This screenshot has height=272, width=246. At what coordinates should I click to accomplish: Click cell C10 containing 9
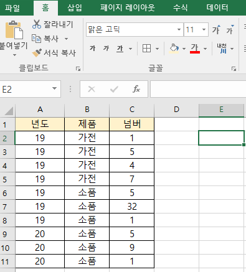click(x=132, y=248)
